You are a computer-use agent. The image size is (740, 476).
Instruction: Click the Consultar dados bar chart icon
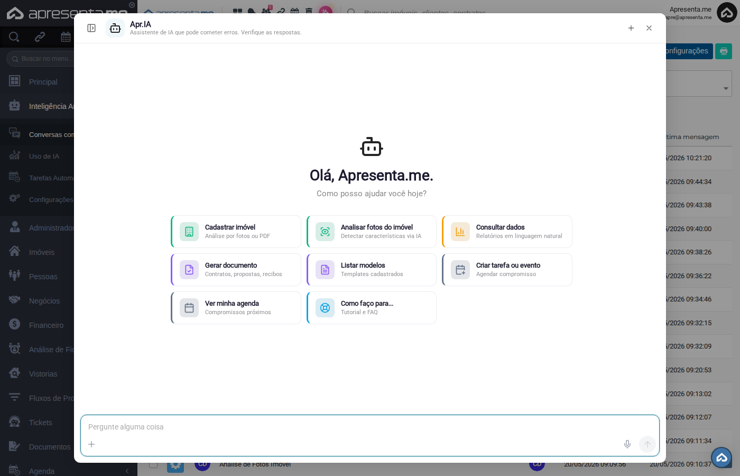460,232
